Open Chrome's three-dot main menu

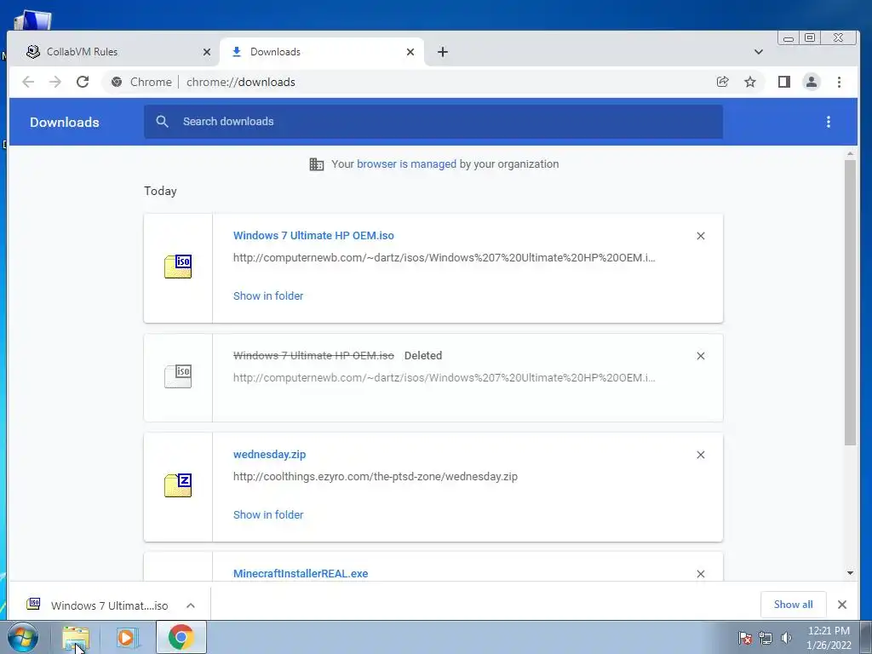(x=839, y=82)
